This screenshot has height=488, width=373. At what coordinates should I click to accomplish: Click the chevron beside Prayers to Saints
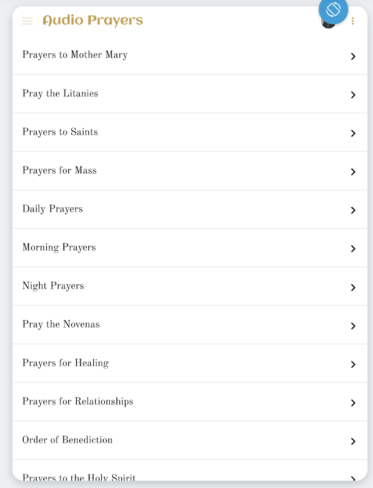pos(353,133)
